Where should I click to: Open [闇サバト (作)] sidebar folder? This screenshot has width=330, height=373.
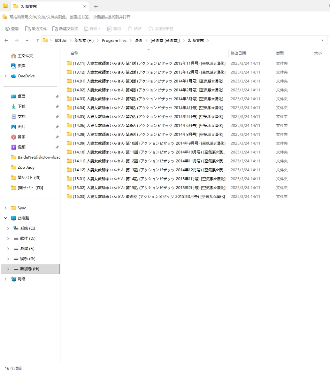[x=27, y=188]
